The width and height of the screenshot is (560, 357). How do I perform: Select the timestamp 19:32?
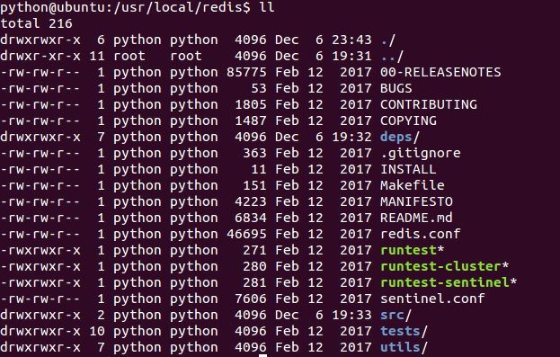pos(351,137)
